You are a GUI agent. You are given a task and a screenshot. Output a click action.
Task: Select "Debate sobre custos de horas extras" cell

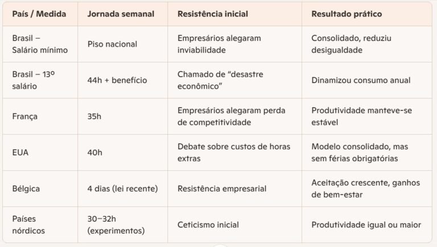[234, 152]
